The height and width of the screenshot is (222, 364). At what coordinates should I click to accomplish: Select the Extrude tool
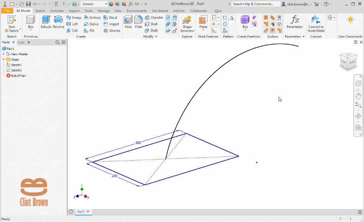(46, 23)
